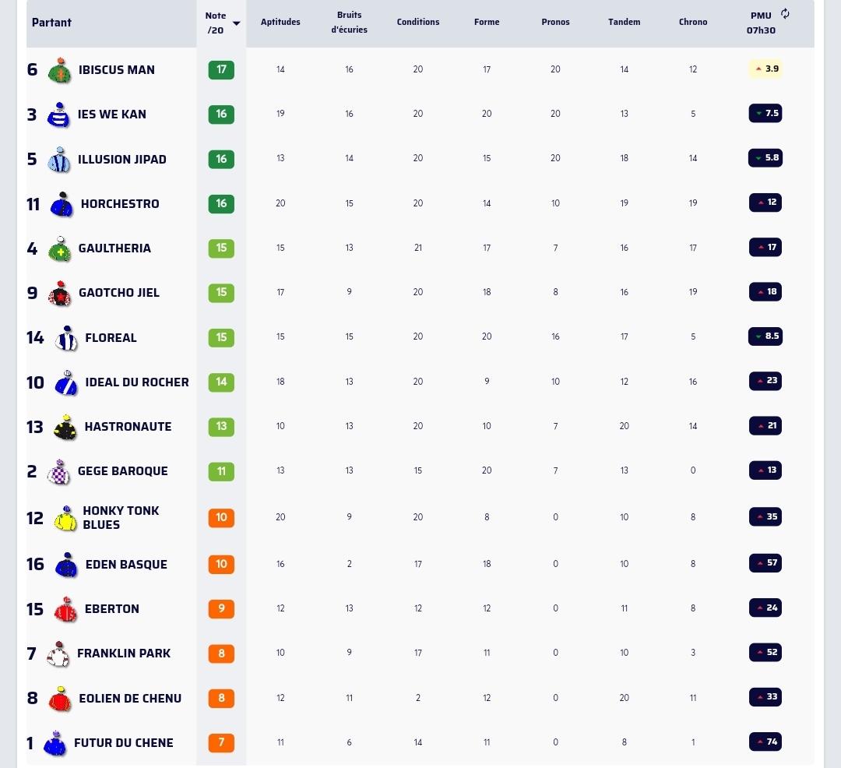Sort by Bruits d'écuries column header
This screenshot has width=841, height=768.
coord(349,23)
